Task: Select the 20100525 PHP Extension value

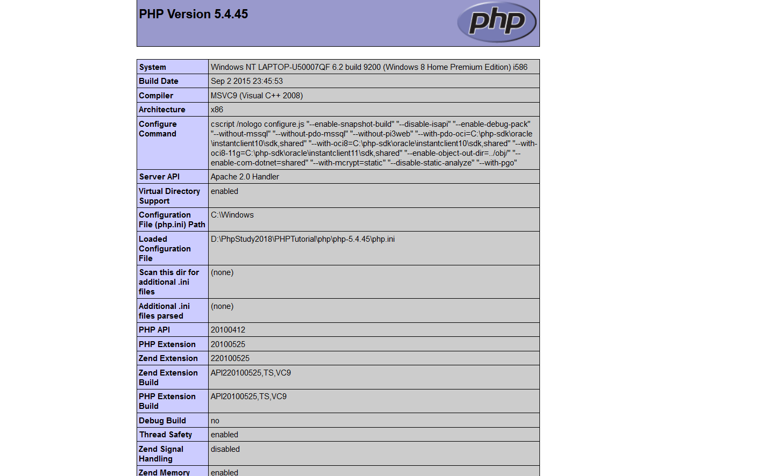Action: tap(228, 344)
